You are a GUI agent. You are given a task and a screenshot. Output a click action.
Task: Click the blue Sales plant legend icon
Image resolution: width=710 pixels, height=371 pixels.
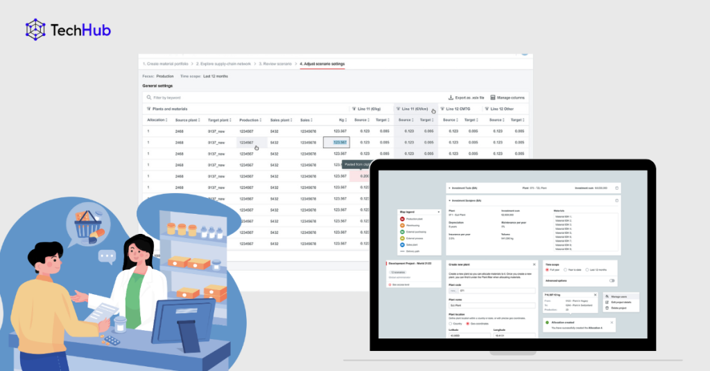click(x=402, y=244)
